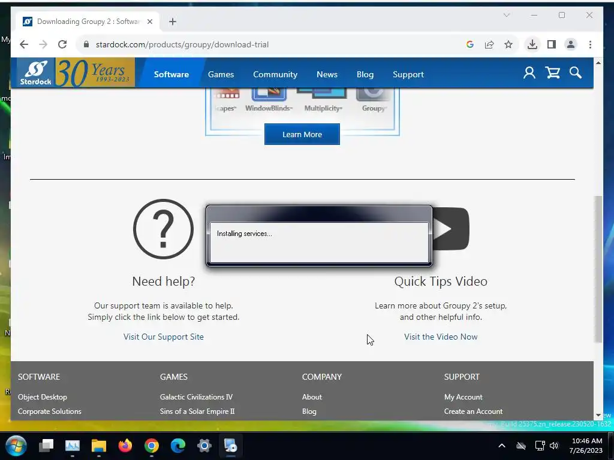Screen dimensions: 614x460
Task: Click the browser forward arrow
Action: click(43, 44)
